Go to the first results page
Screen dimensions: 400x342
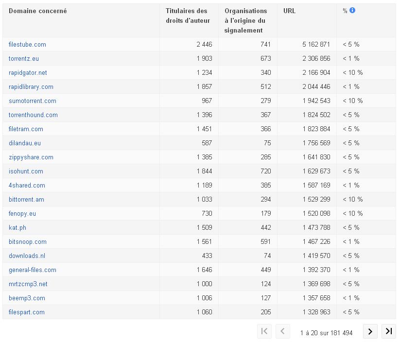point(264,331)
